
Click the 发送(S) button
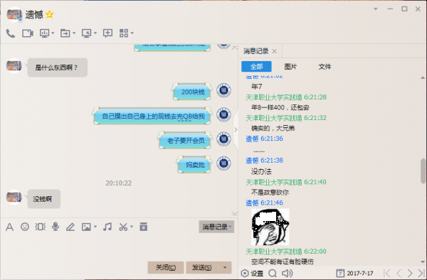202,267
